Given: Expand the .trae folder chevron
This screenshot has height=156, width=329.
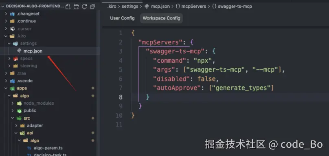Looking at the screenshot, I should tap(6, 73).
